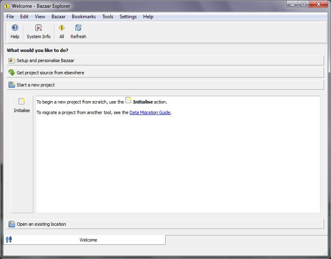This screenshot has width=331, height=259.
Task: Open the Tools menu
Action: (x=107, y=17)
